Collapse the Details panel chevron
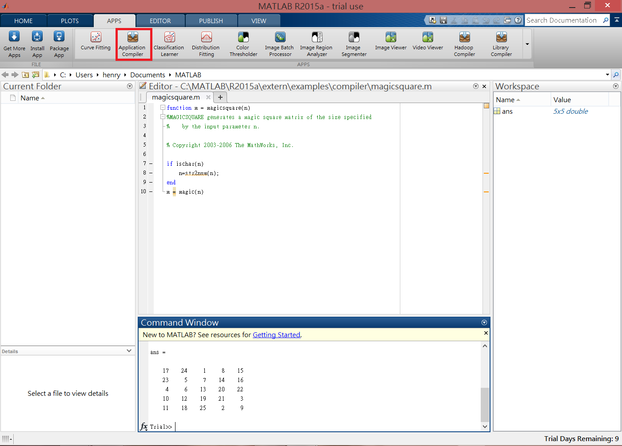Viewport: 622px width, 446px height. tap(129, 350)
